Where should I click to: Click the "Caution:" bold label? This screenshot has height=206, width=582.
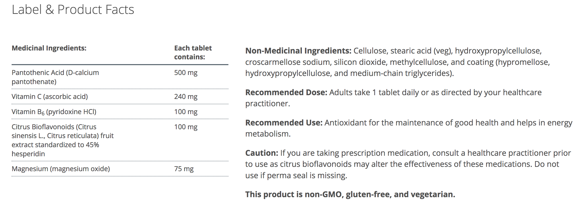(261, 153)
